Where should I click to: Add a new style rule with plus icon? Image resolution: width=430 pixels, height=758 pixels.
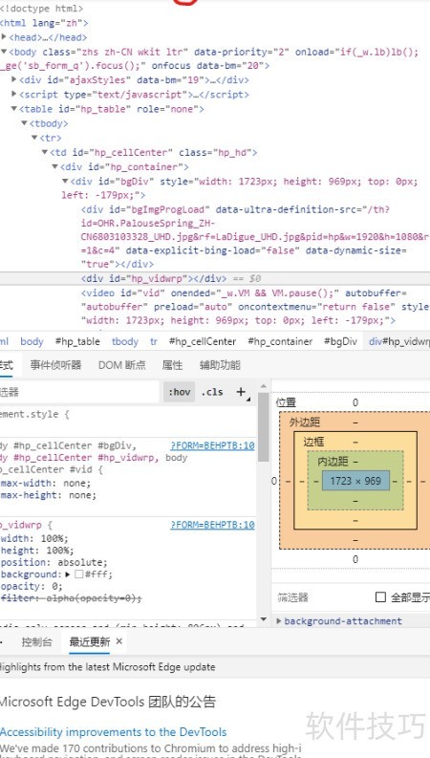point(241,392)
